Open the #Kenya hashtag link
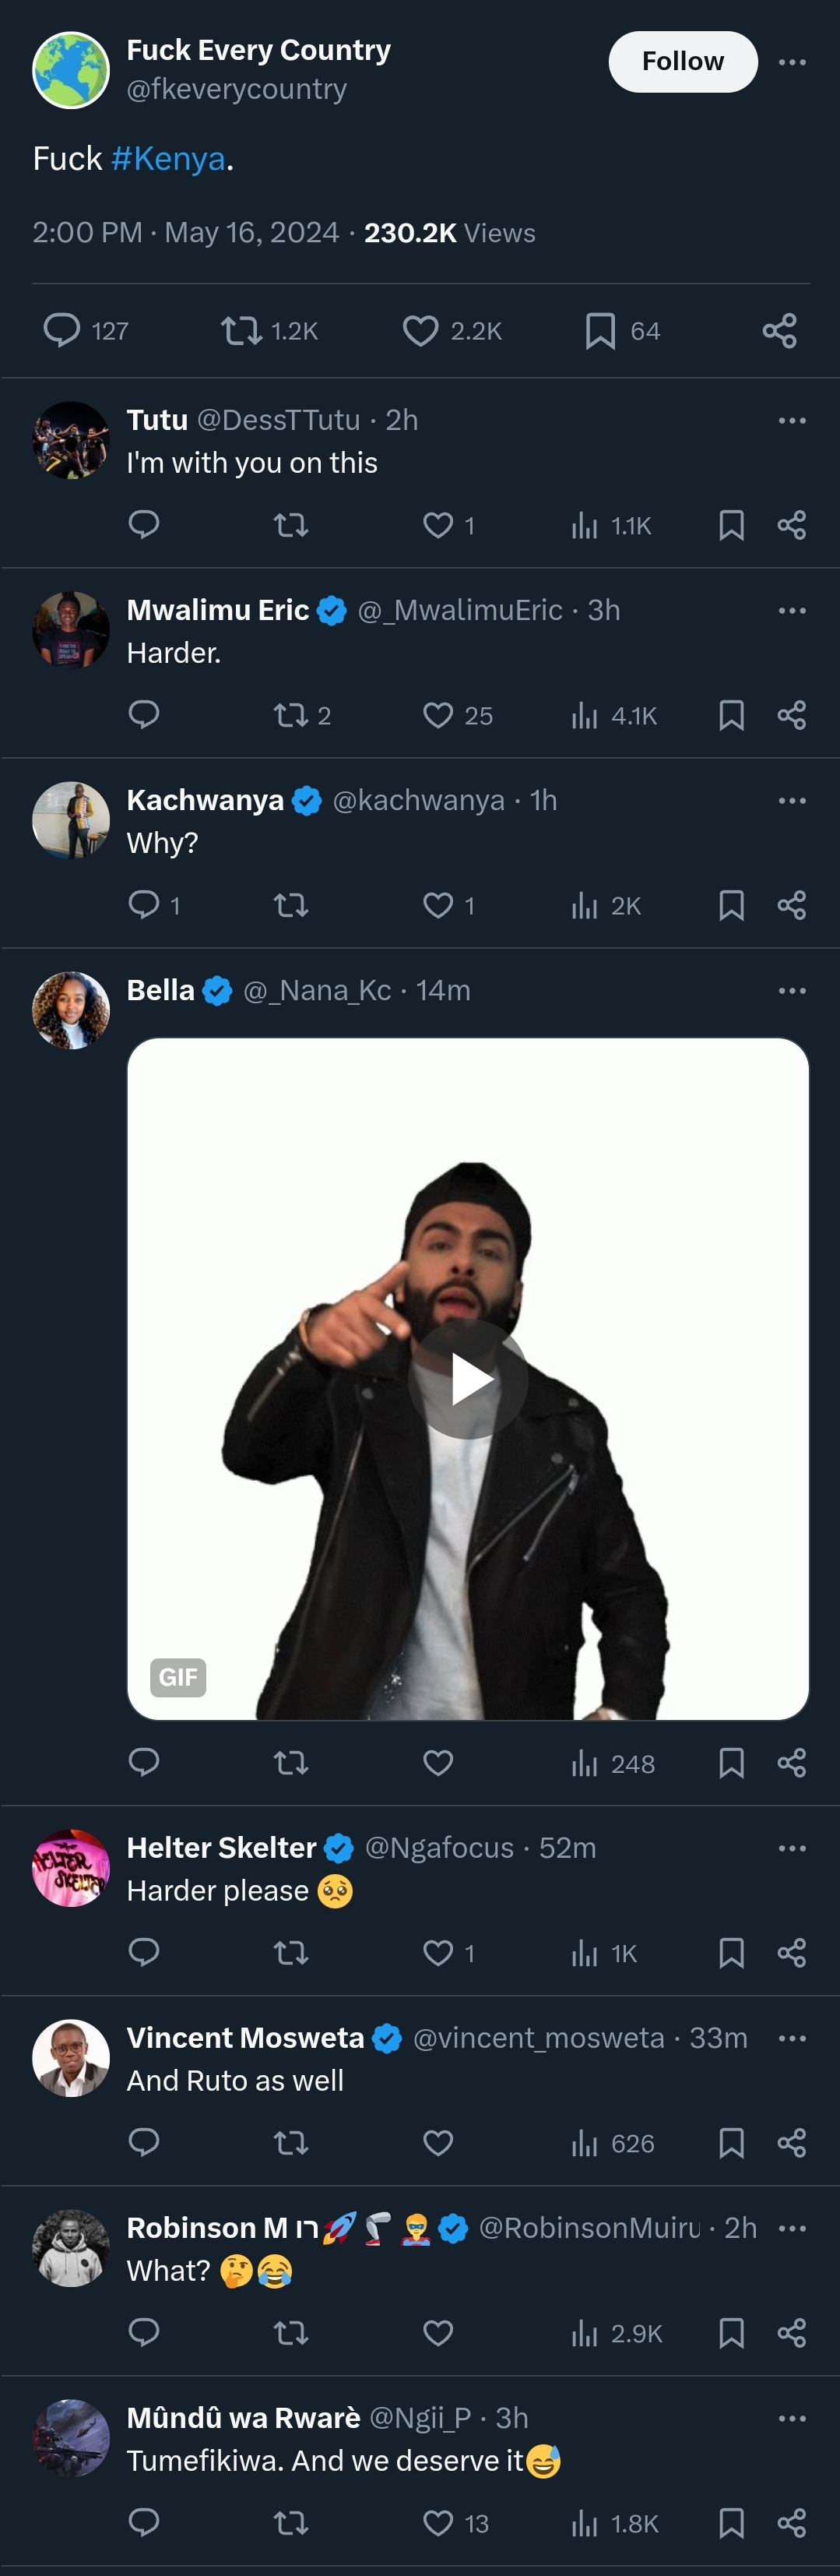Screen dimensions: 840x2576 coord(168,159)
